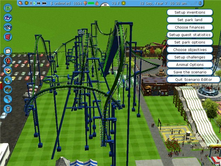Select the terrain shovel tool
Viewport: 221px width, 166px height.
(x=8, y=99)
